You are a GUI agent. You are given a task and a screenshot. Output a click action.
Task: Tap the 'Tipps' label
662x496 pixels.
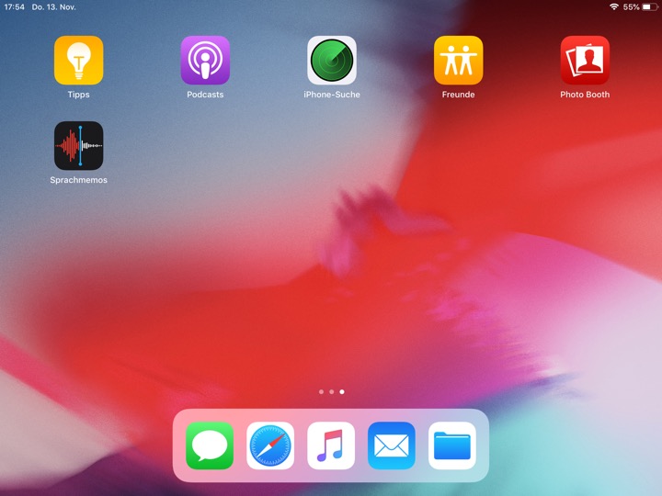pyautogui.click(x=78, y=95)
